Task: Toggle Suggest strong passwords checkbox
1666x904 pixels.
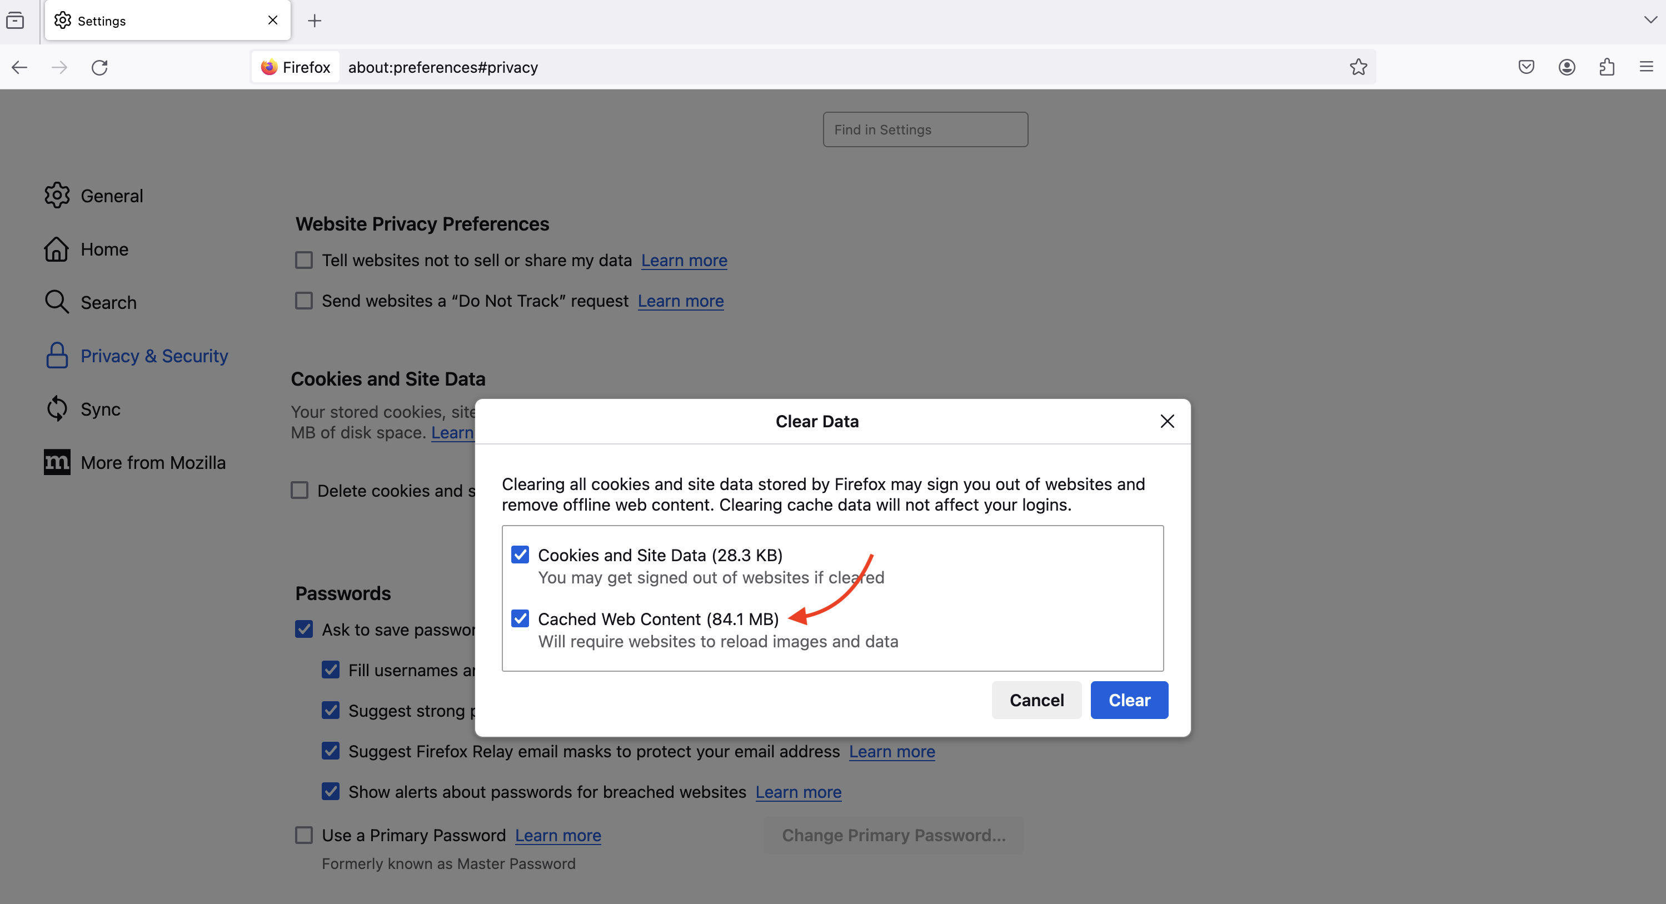Action: point(331,710)
